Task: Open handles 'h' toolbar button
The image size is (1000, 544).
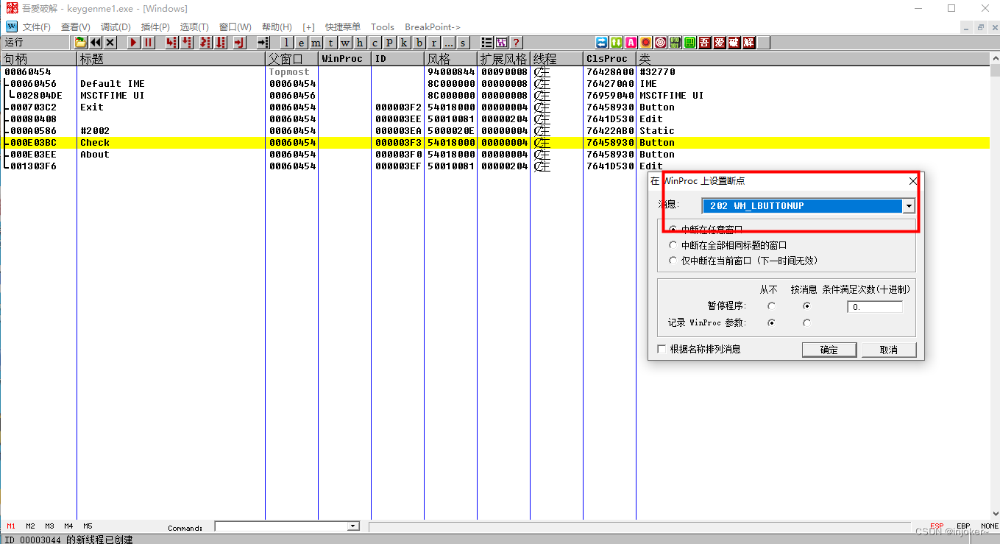Action: click(360, 43)
